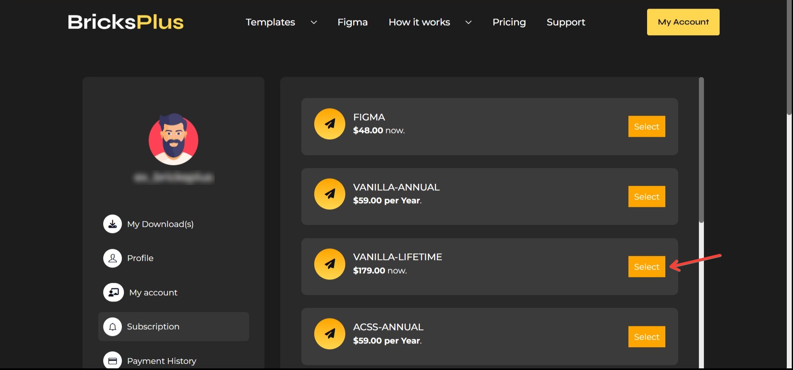Click the VANILLA-LIFETIME plan paper-plane icon
This screenshot has width=793, height=370.
330,264
